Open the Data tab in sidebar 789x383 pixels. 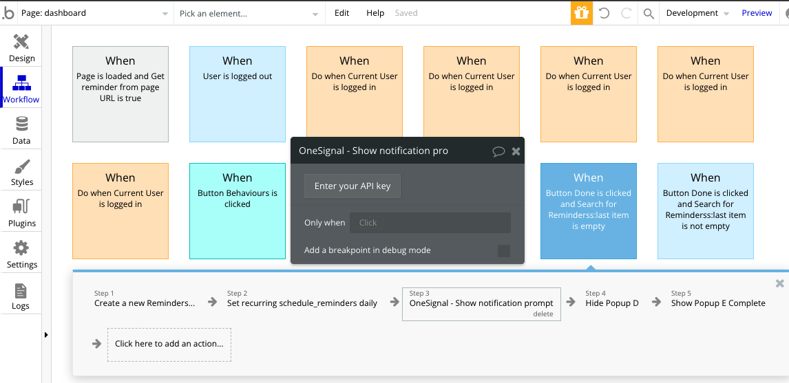21,131
